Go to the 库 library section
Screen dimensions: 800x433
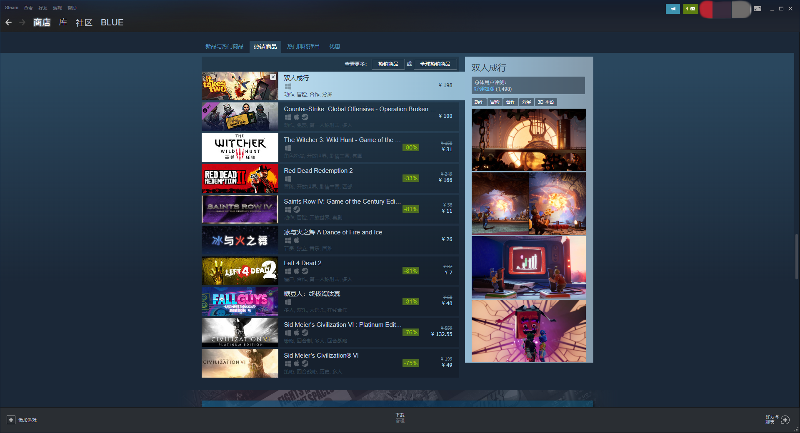[x=63, y=22]
